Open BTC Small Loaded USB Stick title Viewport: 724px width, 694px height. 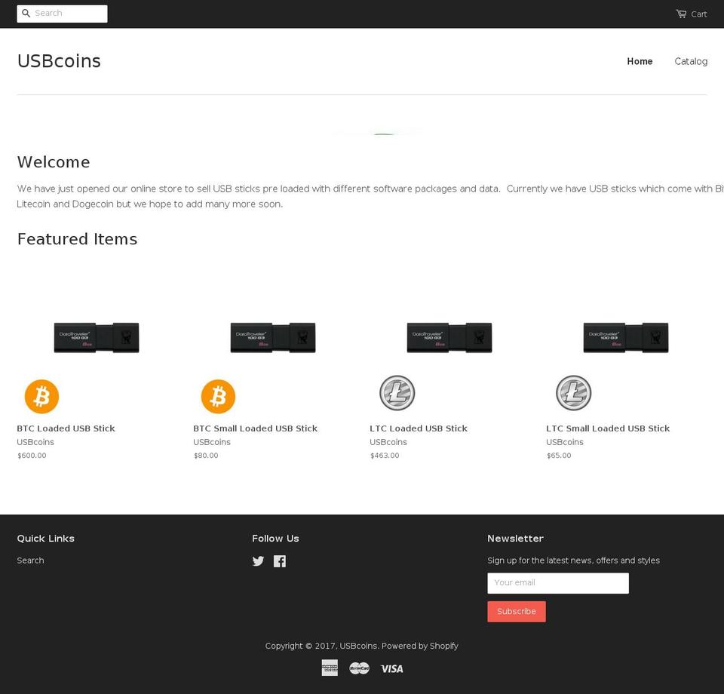[256, 428]
